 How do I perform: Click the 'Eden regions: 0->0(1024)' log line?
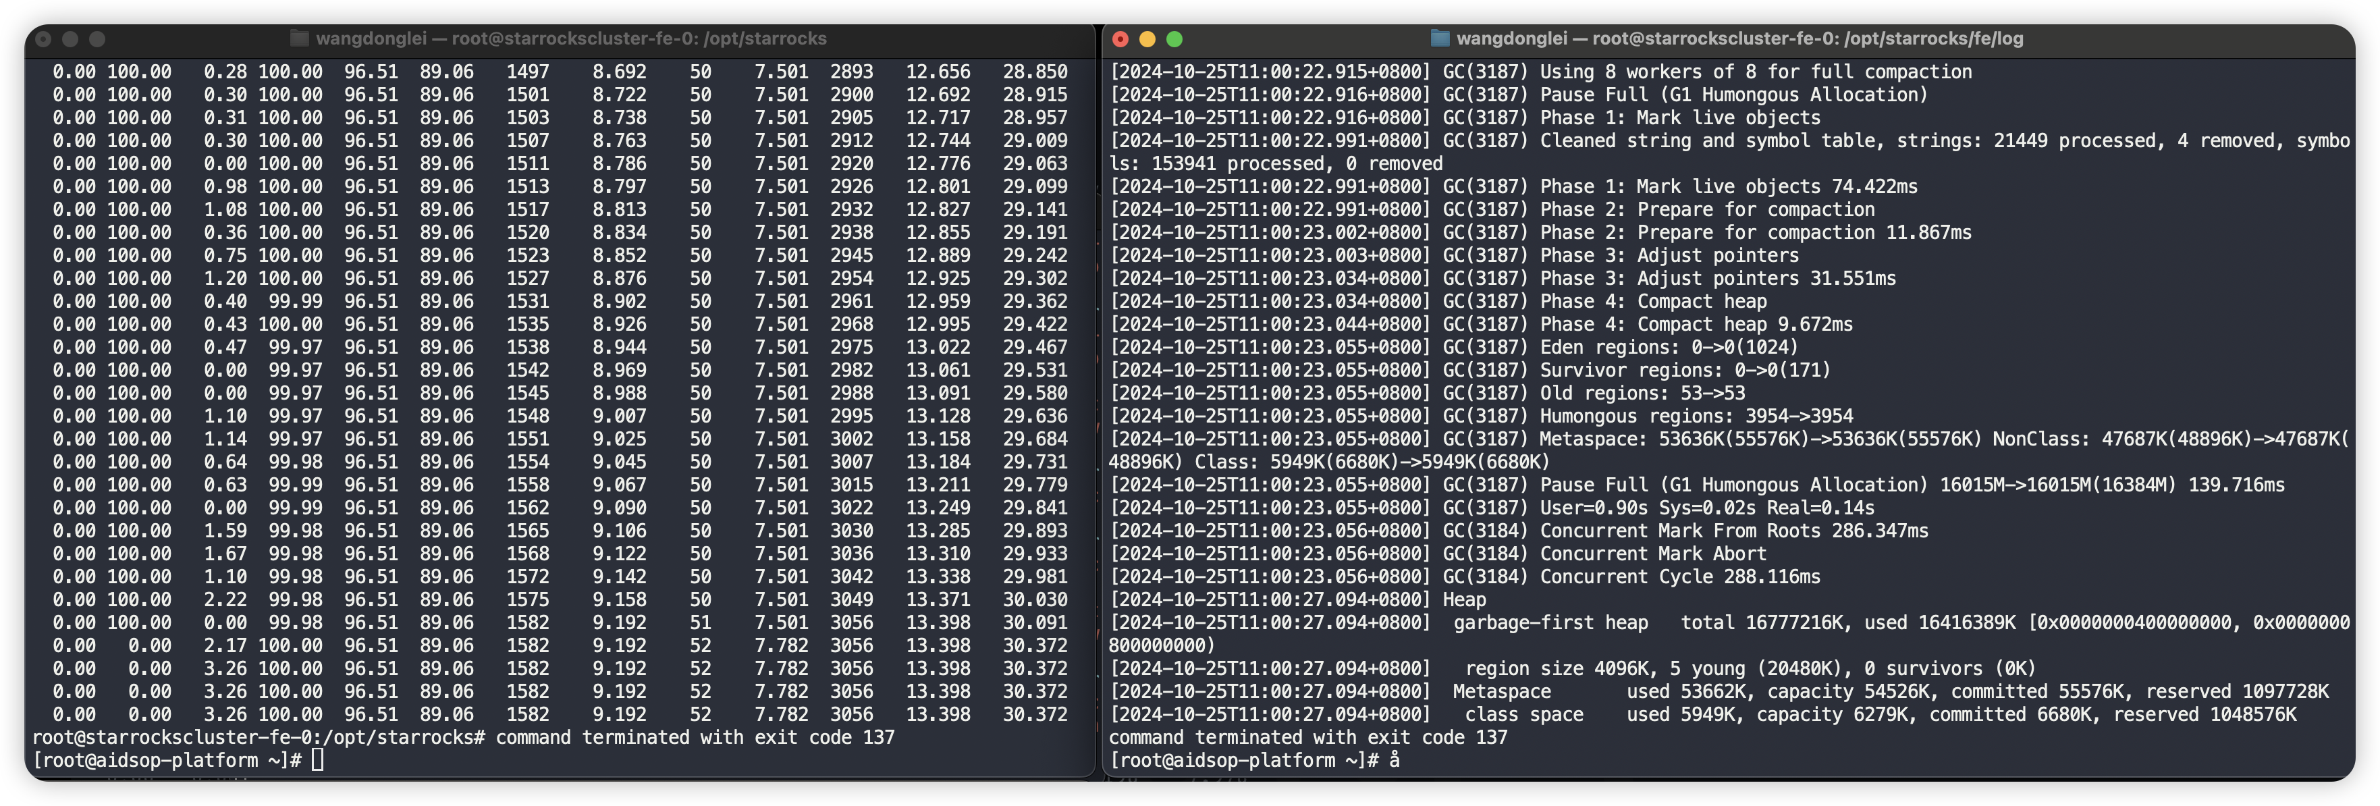tap(1669, 348)
